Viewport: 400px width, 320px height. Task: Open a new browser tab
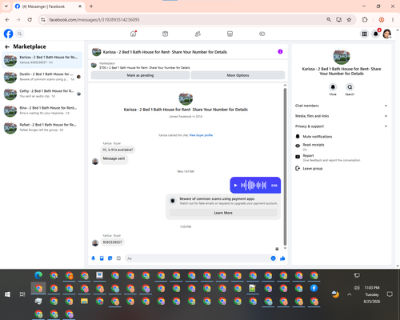click(91, 6)
